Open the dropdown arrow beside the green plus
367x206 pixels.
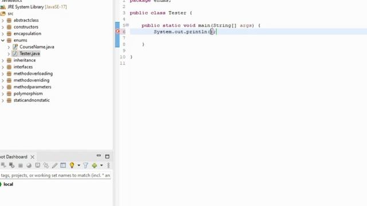[x=101, y=165]
